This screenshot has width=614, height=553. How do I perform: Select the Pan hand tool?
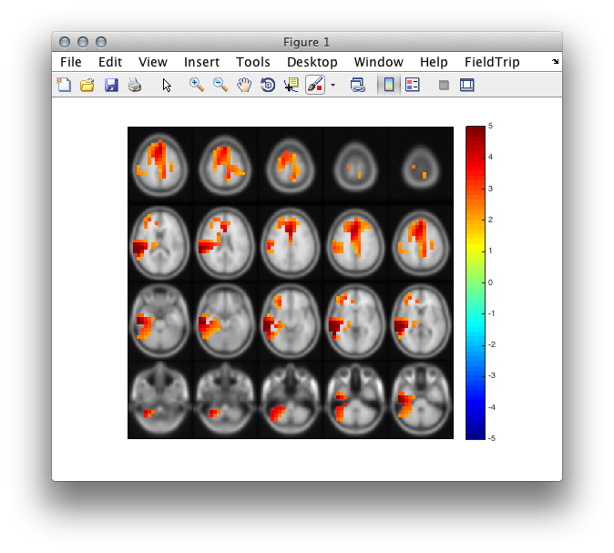pyautogui.click(x=244, y=85)
